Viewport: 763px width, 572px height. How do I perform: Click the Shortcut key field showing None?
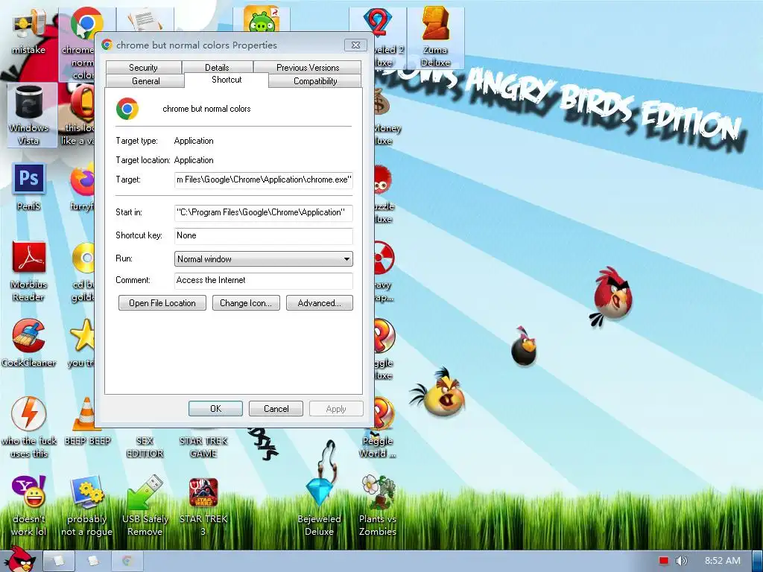(263, 235)
